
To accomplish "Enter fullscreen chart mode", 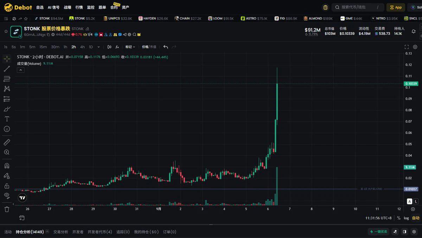I will pos(407,47).
